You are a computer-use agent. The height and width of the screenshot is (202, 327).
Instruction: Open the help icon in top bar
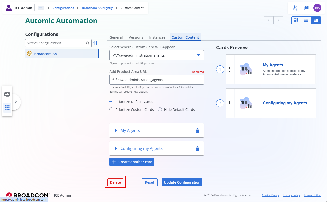pos(306,8)
